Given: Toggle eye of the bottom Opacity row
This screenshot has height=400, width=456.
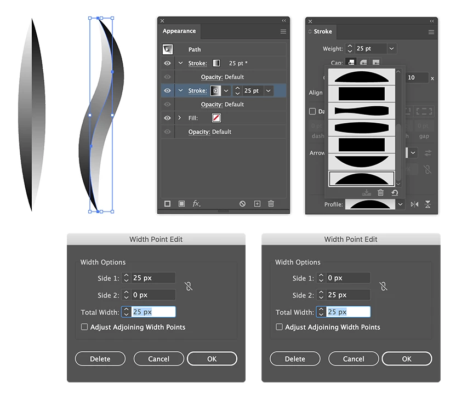Looking at the screenshot, I should click(168, 132).
